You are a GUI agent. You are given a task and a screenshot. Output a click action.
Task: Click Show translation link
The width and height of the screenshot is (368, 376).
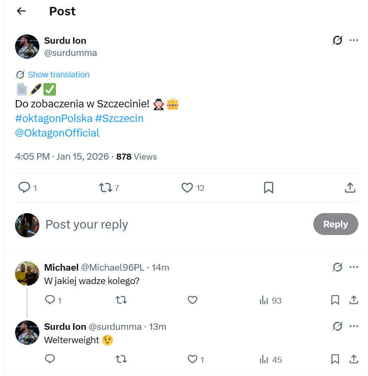coord(58,75)
